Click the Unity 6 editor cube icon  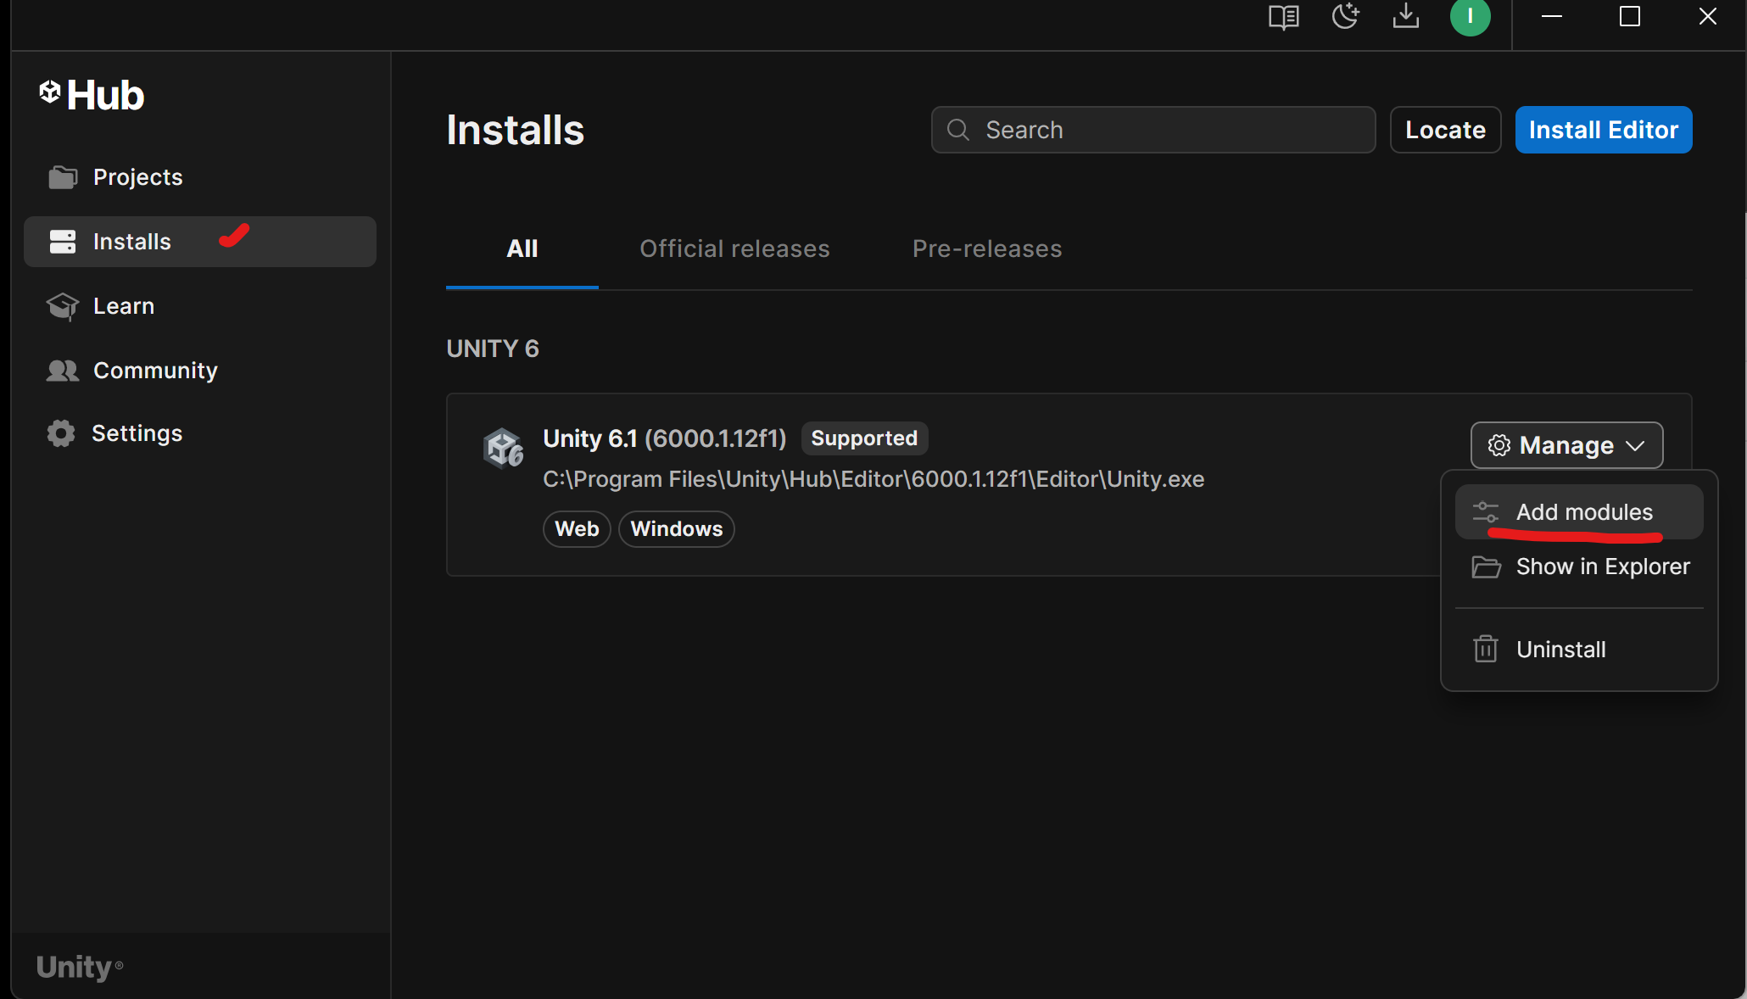click(x=503, y=448)
